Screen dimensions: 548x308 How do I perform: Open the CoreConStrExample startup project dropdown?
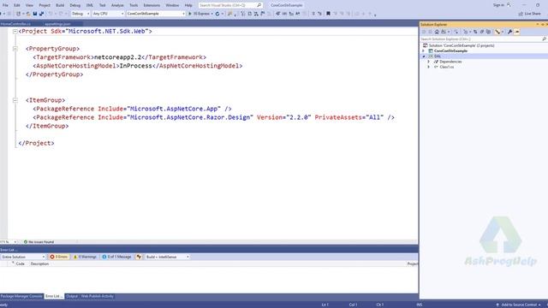tap(156, 14)
